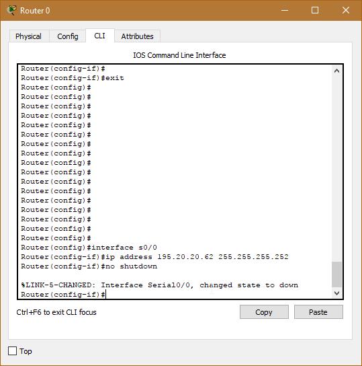
Task: Close the Router 0 window
Action: tap(346, 10)
